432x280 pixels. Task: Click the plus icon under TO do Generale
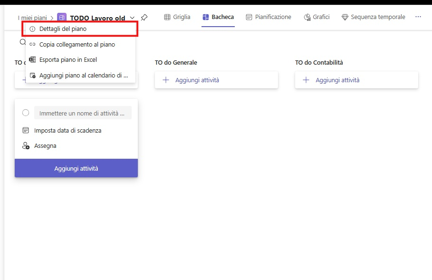(166, 80)
